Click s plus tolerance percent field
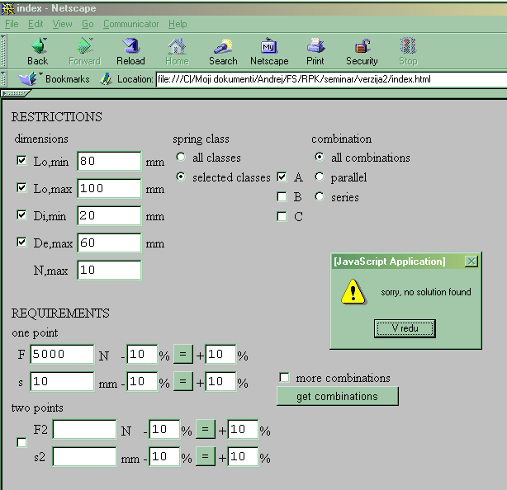Viewport: 507px width, 490px height. (x=220, y=381)
